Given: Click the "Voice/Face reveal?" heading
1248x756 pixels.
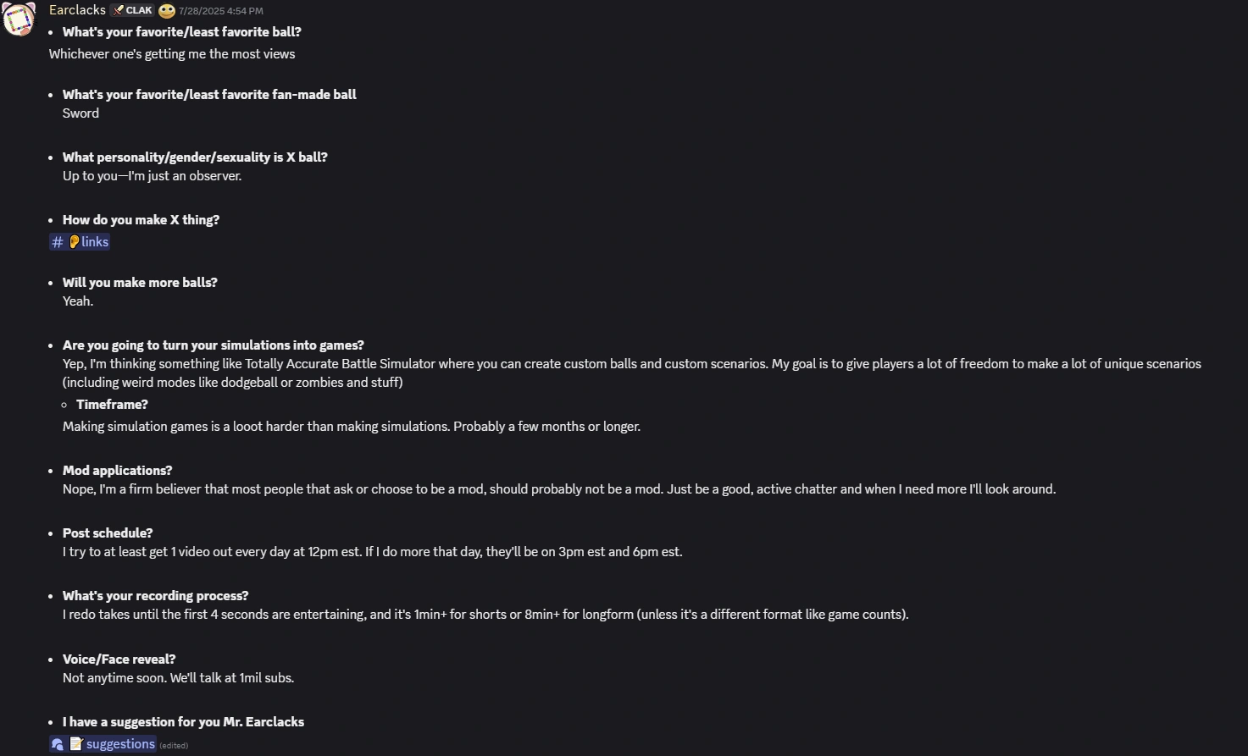Looking at the screenshot, I should 119,659.
